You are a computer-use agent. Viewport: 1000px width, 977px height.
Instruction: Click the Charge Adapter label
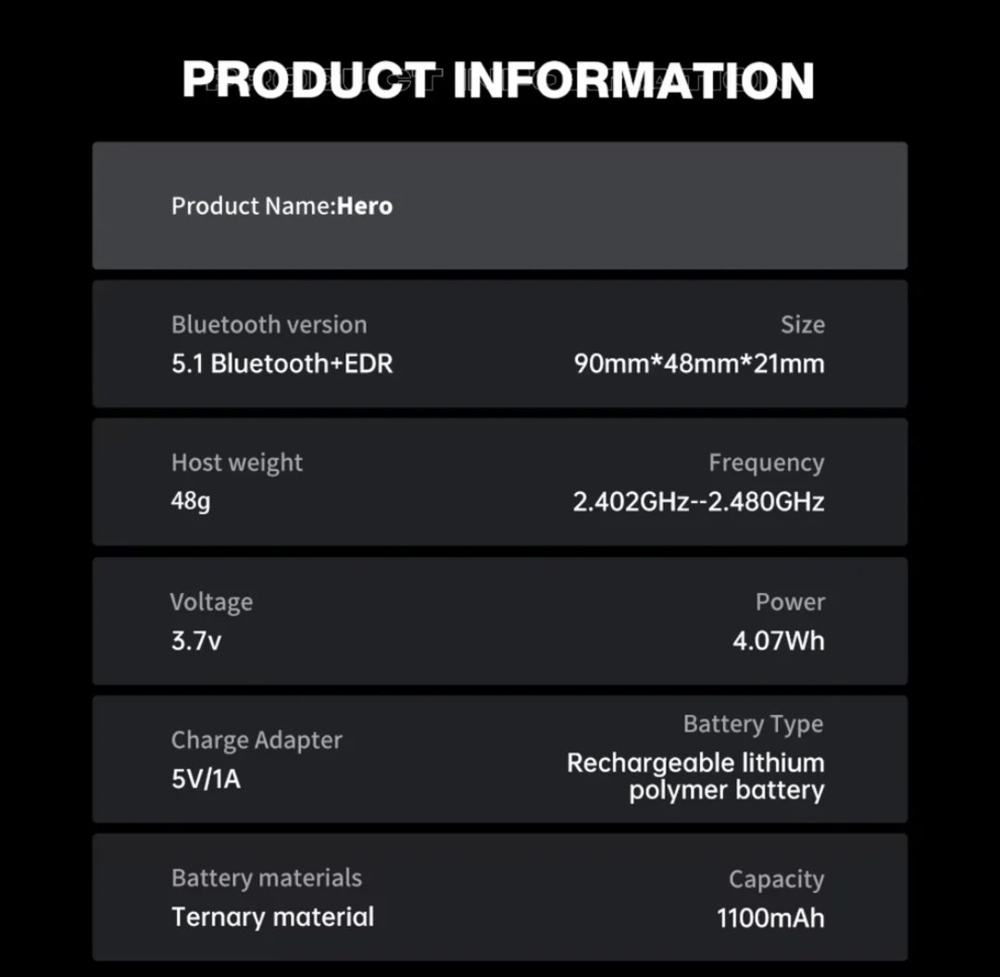(x=256, y=740)
